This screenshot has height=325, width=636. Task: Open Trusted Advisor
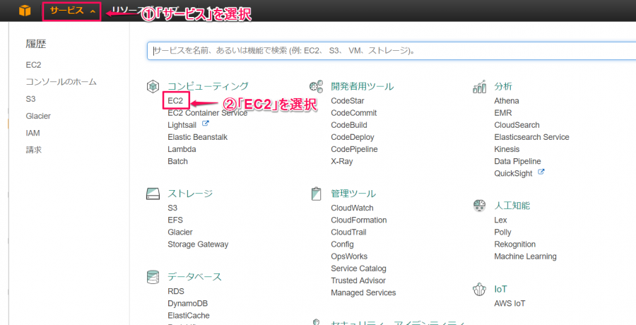(x=358, y=280)
